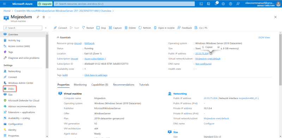Click the Home breadcrumb

pyautogui.click(x=7, y=11)
